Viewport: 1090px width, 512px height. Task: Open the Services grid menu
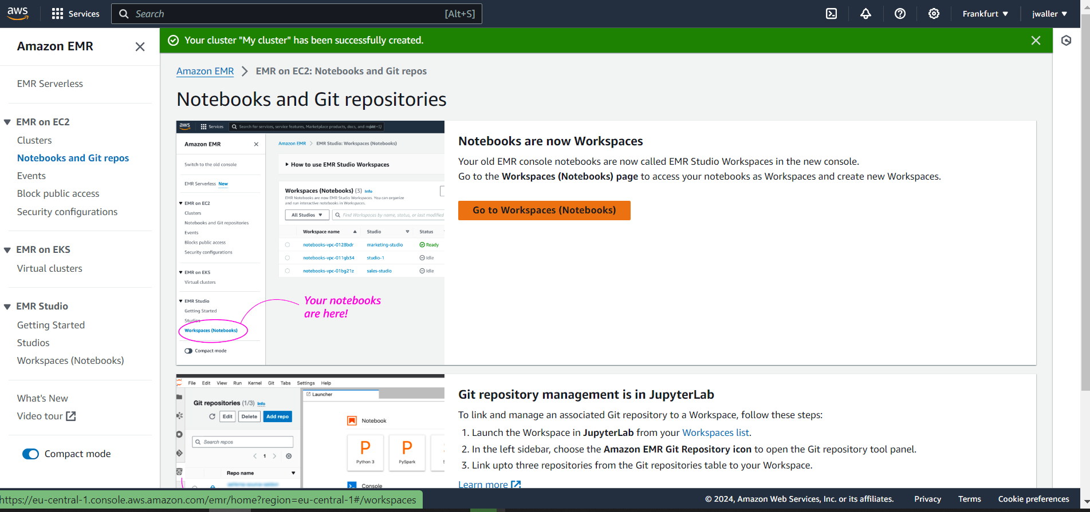75,14
